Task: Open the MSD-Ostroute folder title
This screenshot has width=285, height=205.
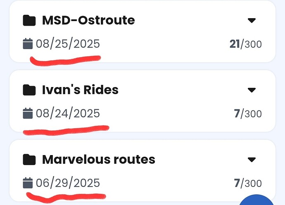Action: pyautogui.click(x=88, y=20)
